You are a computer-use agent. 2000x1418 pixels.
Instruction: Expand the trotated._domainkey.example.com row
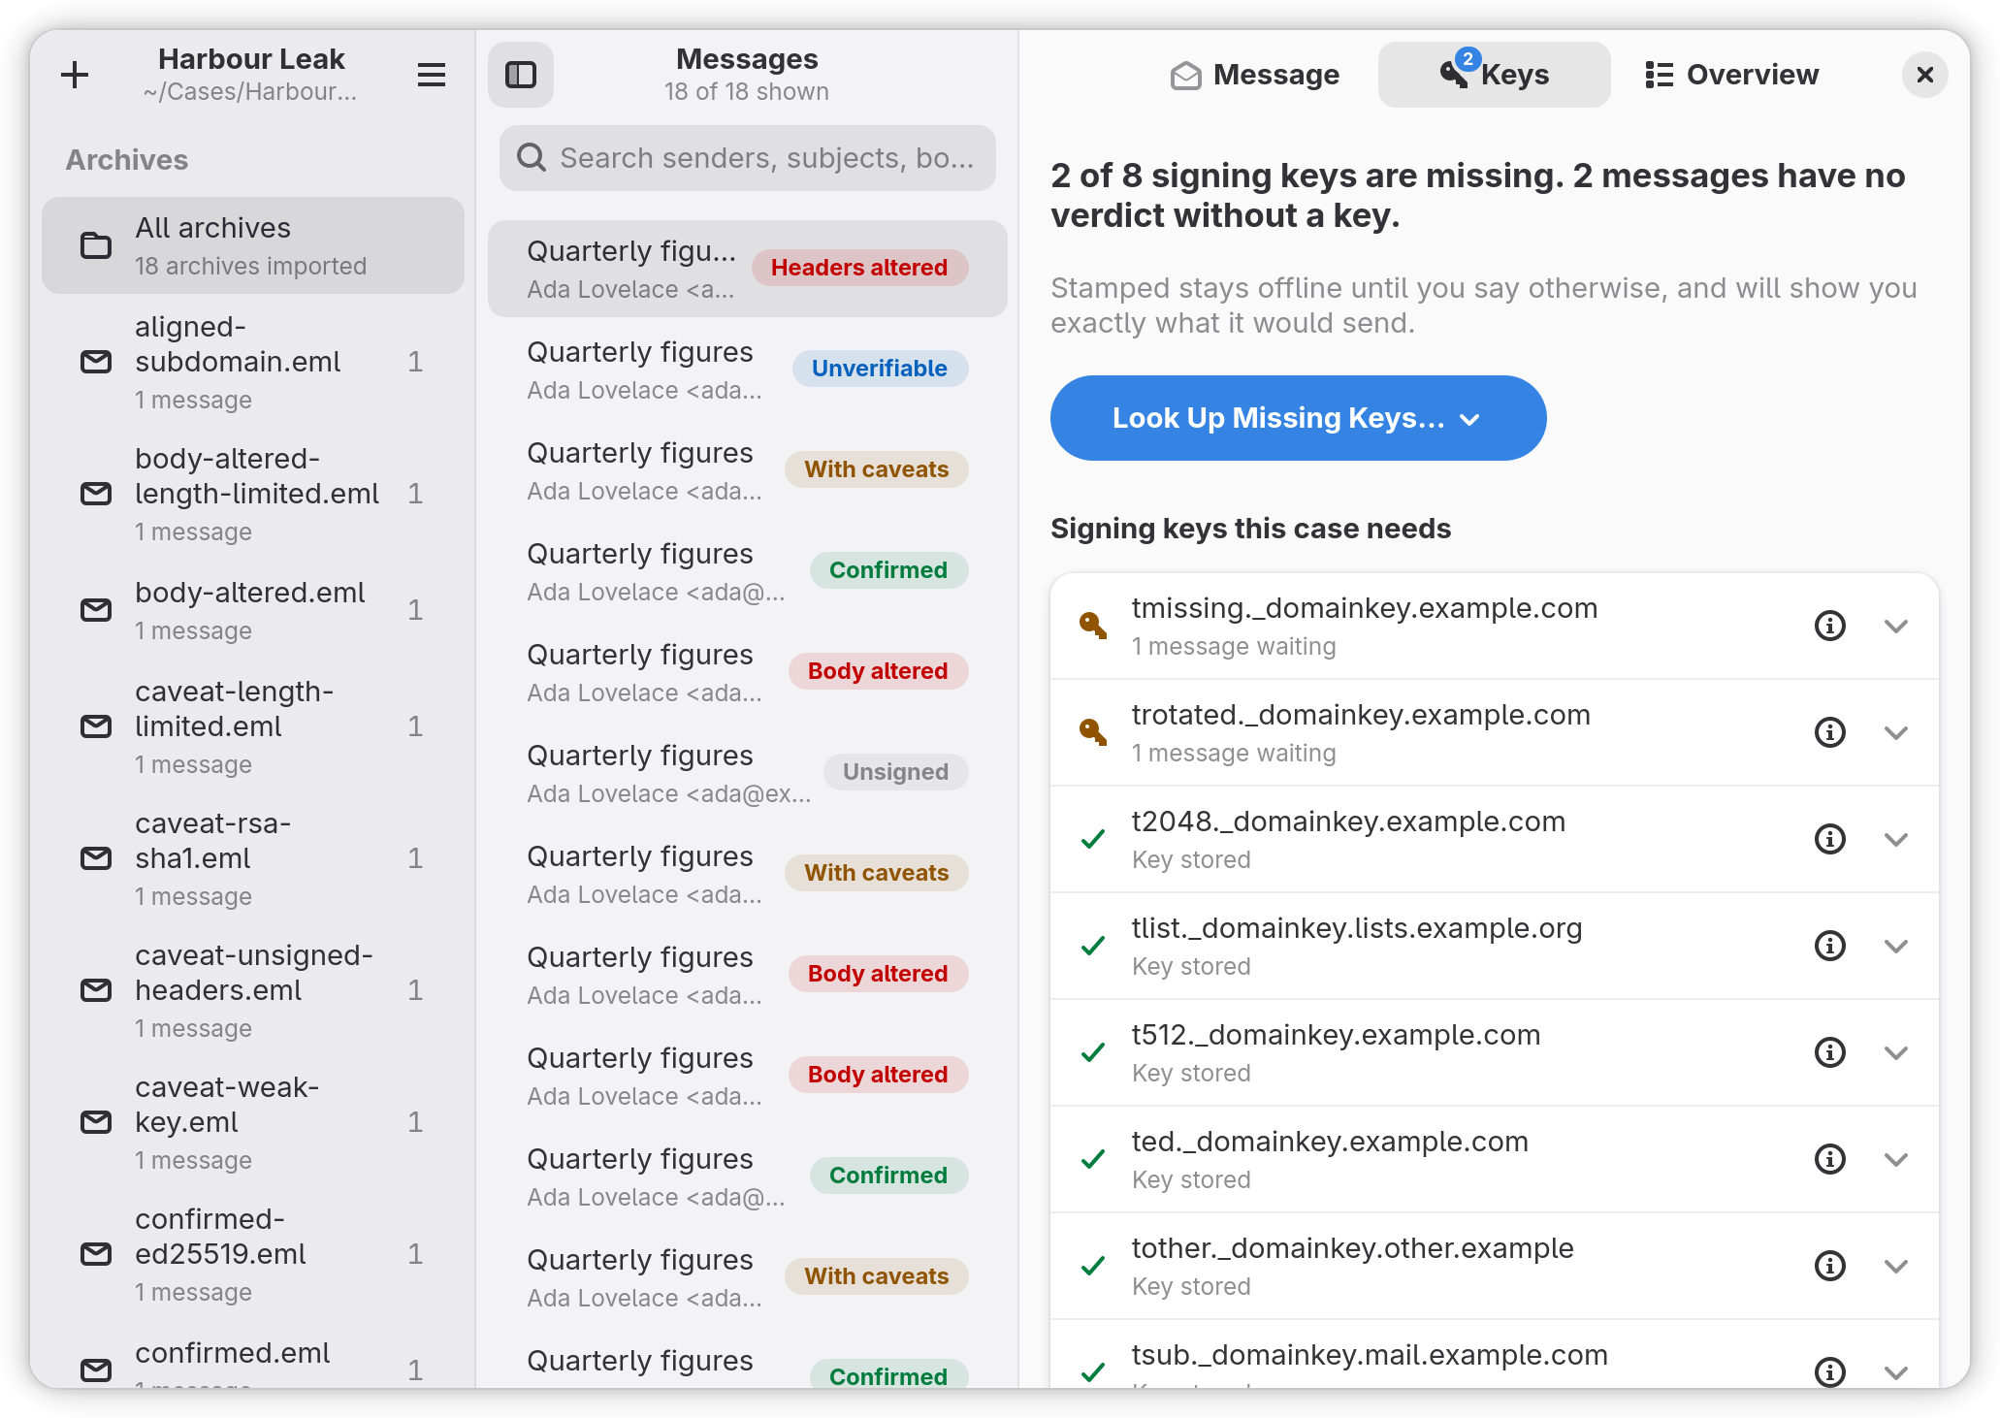click(1896, 732)
